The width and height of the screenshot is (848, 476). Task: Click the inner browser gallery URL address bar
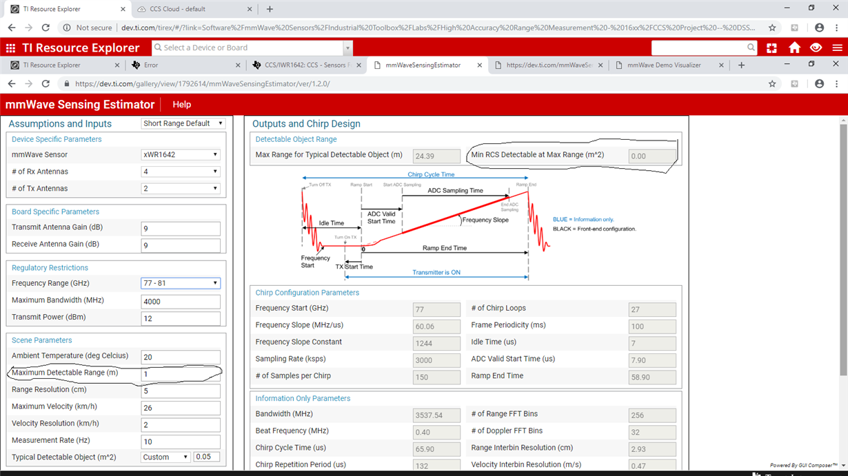(x=414, y=83)
